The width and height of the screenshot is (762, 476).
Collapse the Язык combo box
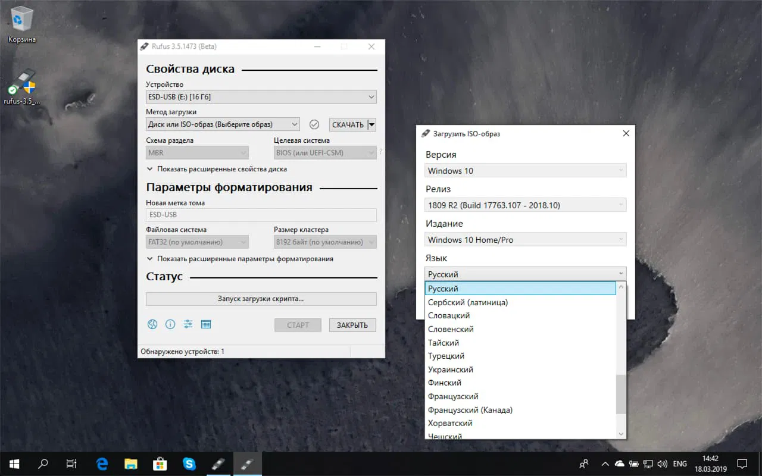(x=526, y=274)
